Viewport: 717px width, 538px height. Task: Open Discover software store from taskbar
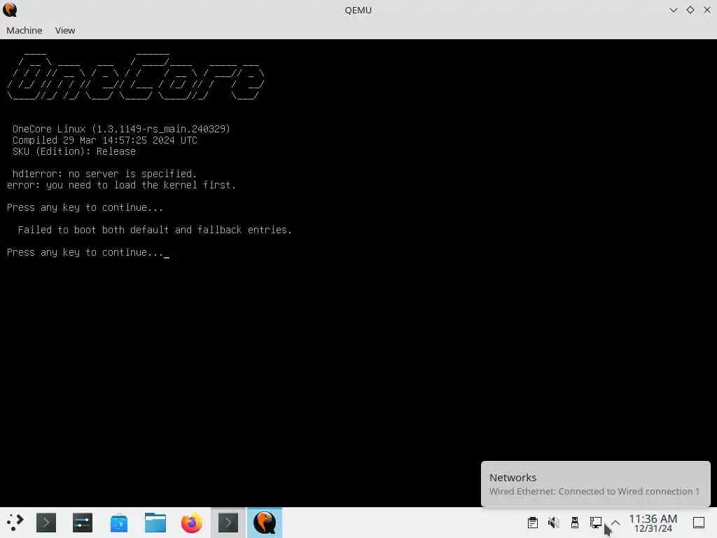coord(119,523)
